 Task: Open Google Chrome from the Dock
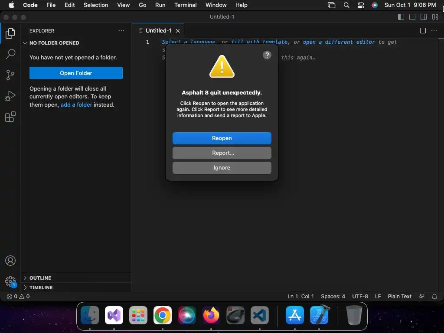[163, 315]
